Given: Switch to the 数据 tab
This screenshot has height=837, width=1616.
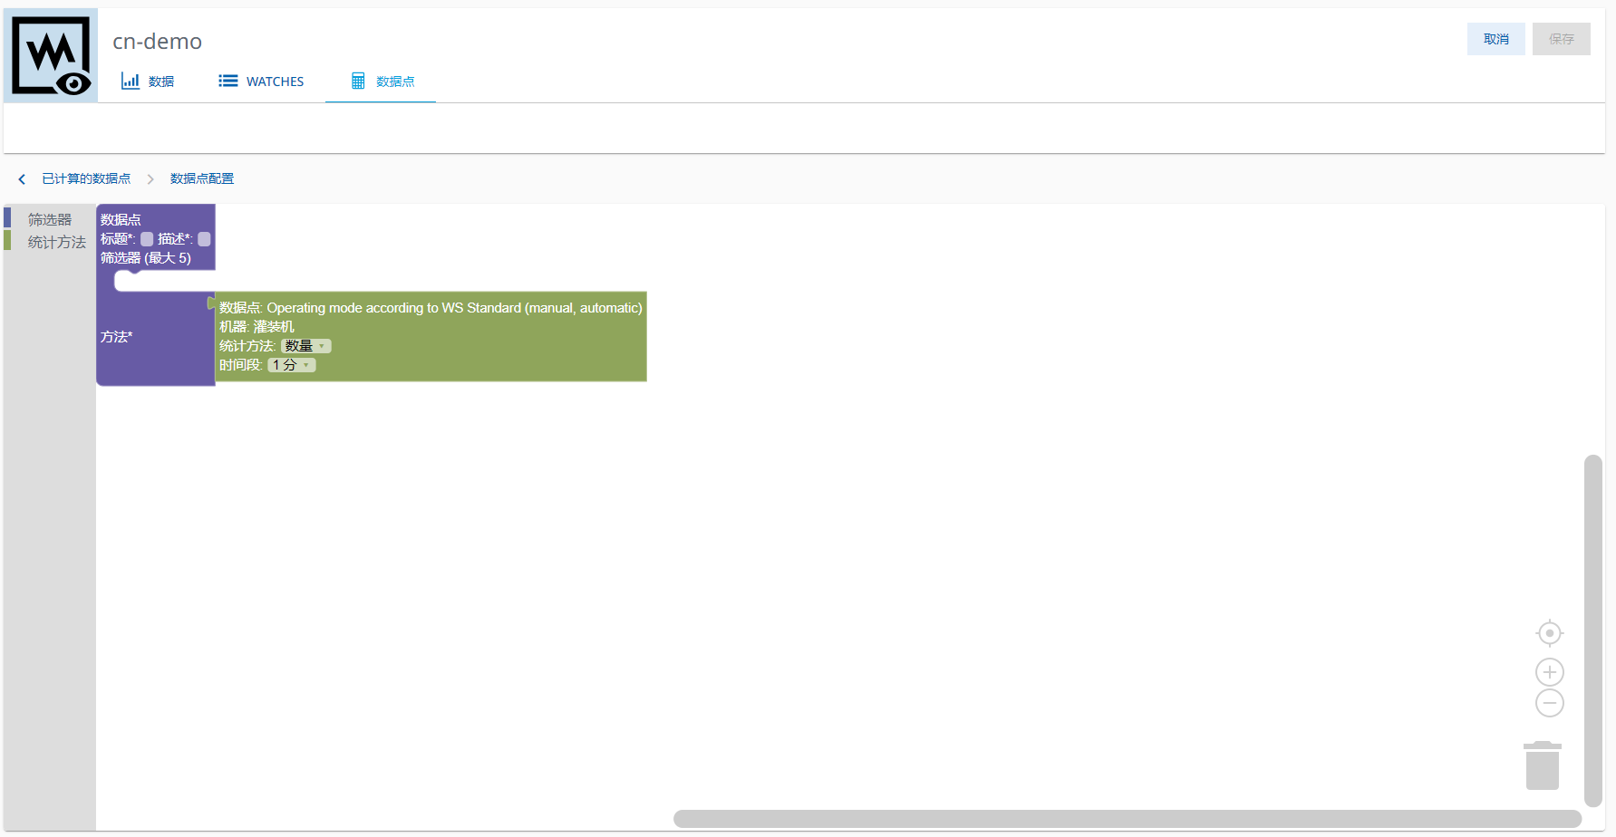Looking at the screenshot, I should point(160,82).
